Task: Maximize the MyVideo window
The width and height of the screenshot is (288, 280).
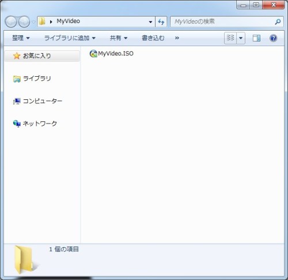Action: [x=256, y=5]
